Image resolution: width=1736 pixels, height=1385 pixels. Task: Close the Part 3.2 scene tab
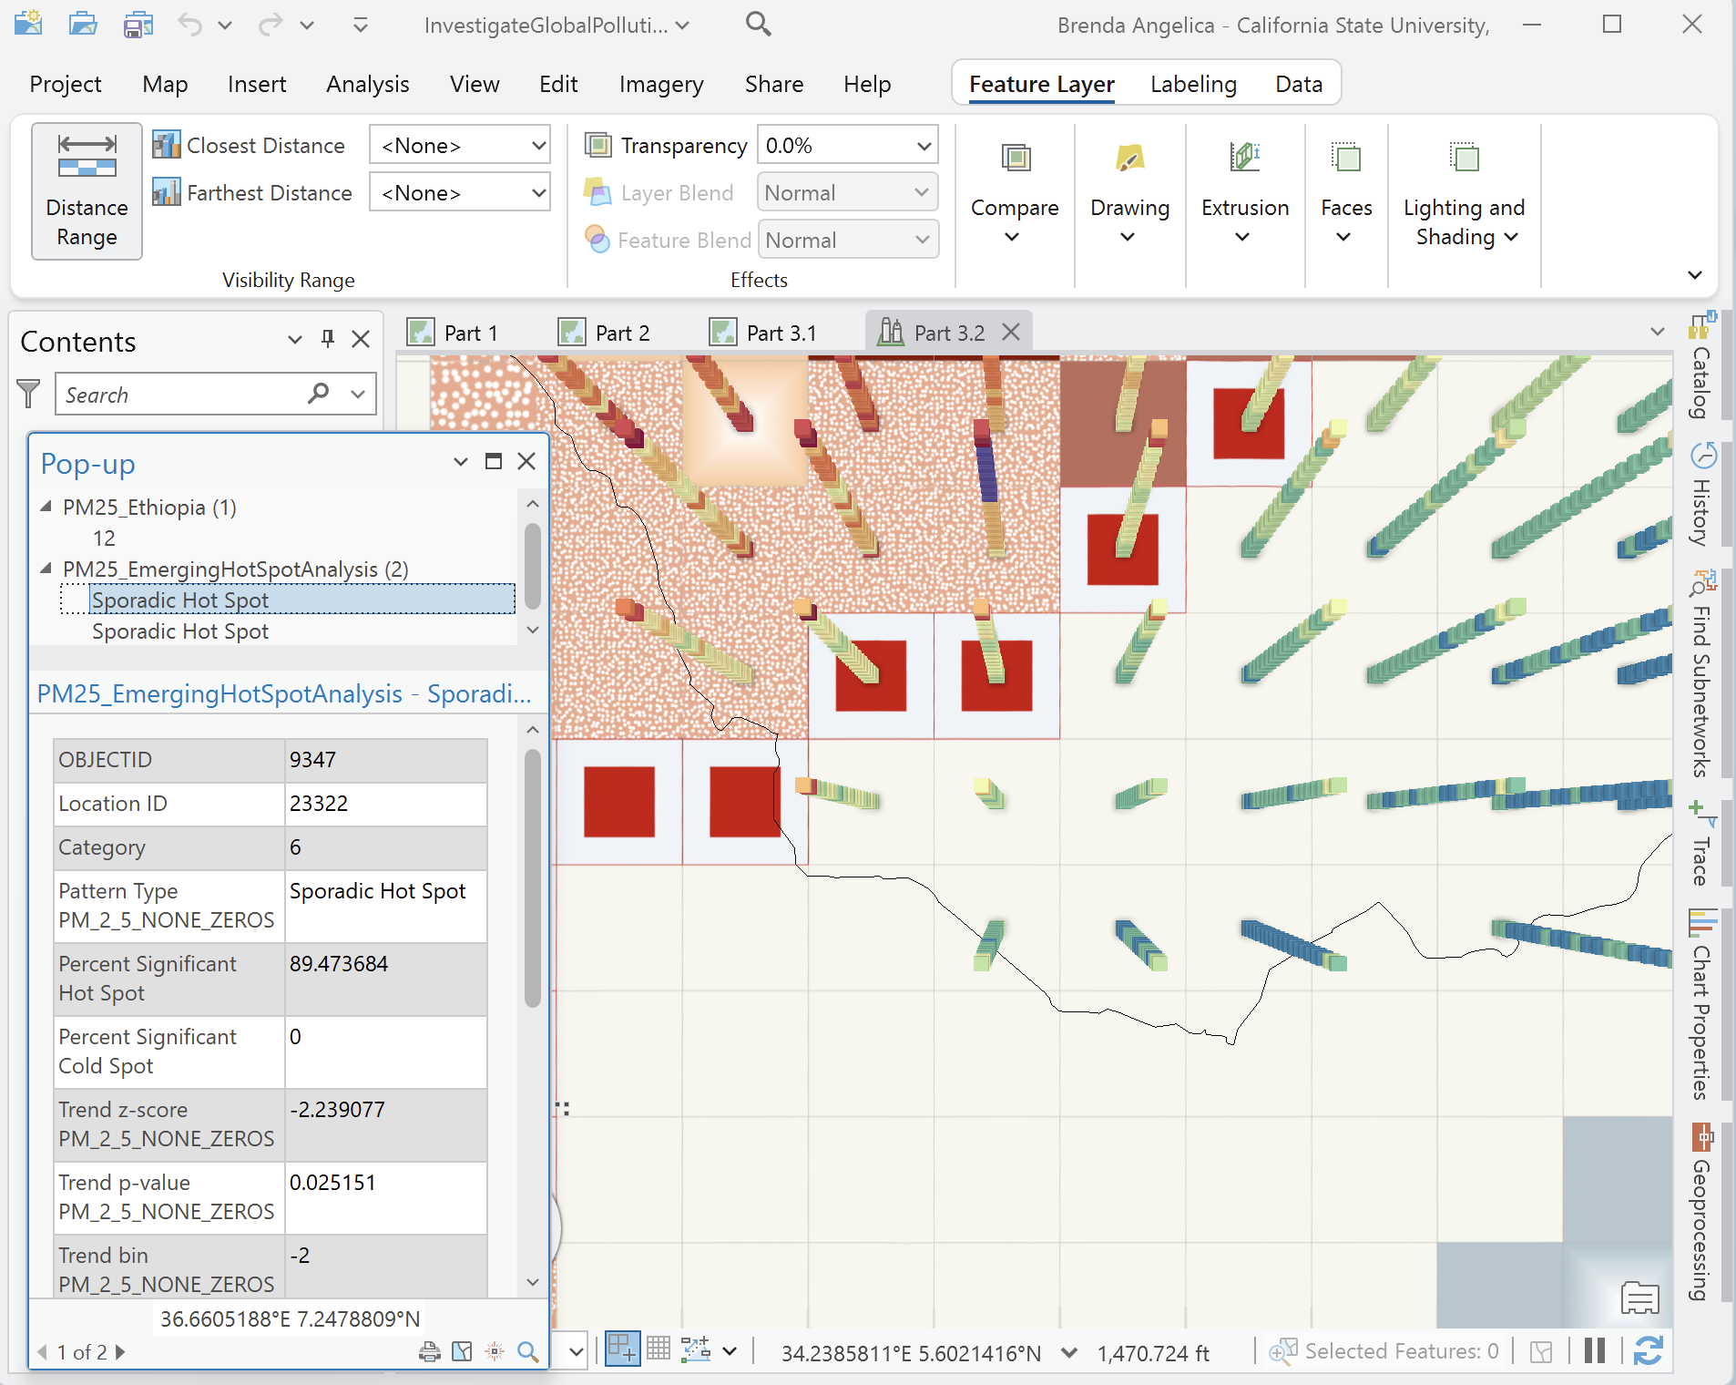click(1011, 332)
